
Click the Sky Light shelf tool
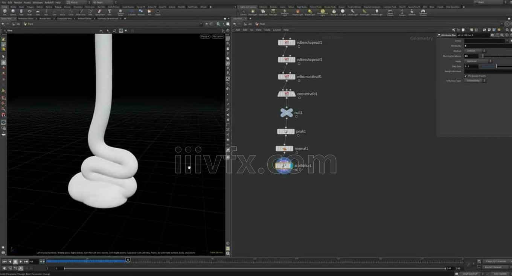coord(334,12)
